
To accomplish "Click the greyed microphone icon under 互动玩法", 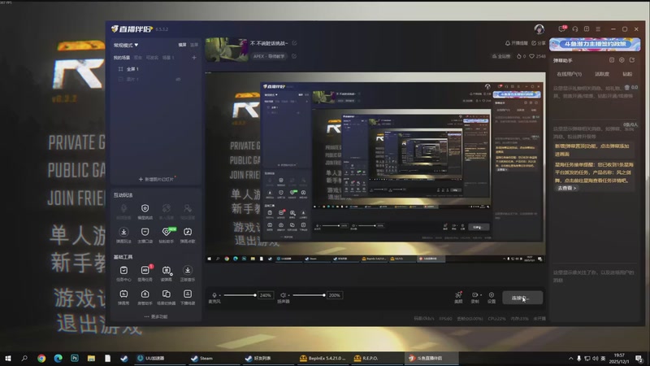I will [123, 208].
